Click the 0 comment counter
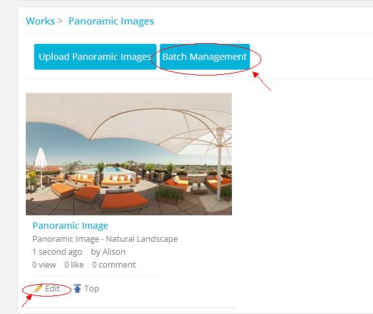 114,265
